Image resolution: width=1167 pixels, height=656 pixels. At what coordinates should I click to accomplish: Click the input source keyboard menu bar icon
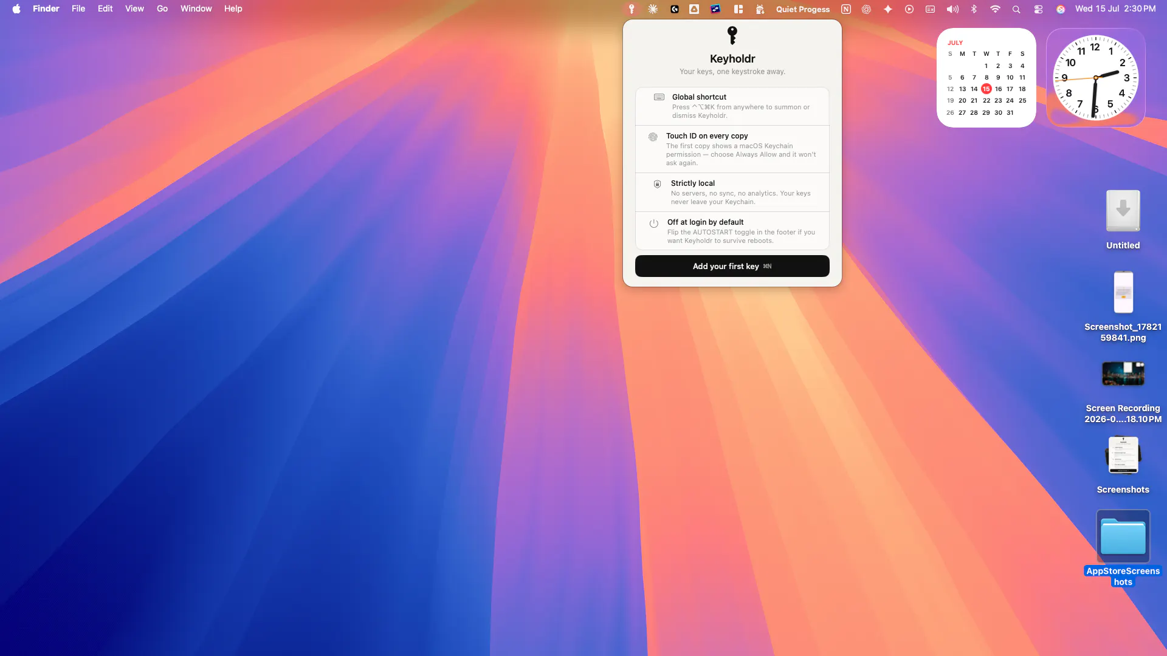click(x=930, y=9)
